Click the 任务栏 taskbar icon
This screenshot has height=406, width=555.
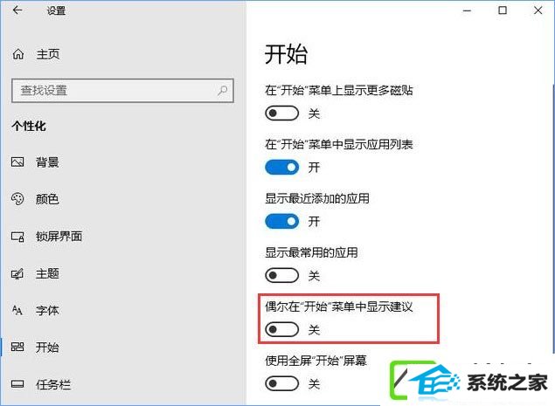coord(17,384)
